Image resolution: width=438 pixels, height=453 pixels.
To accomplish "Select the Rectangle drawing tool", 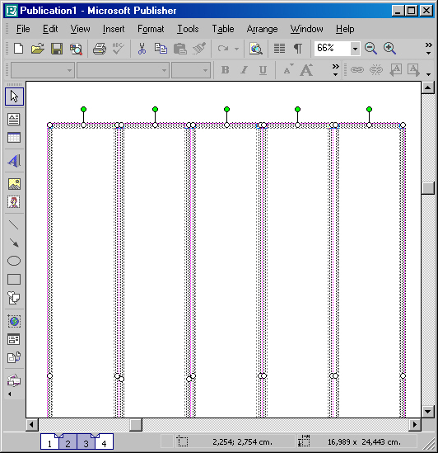I will pos(13,280).
